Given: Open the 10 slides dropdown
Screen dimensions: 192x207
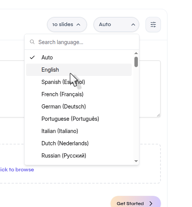Looking at the screenshot, I should click(67, 25).
